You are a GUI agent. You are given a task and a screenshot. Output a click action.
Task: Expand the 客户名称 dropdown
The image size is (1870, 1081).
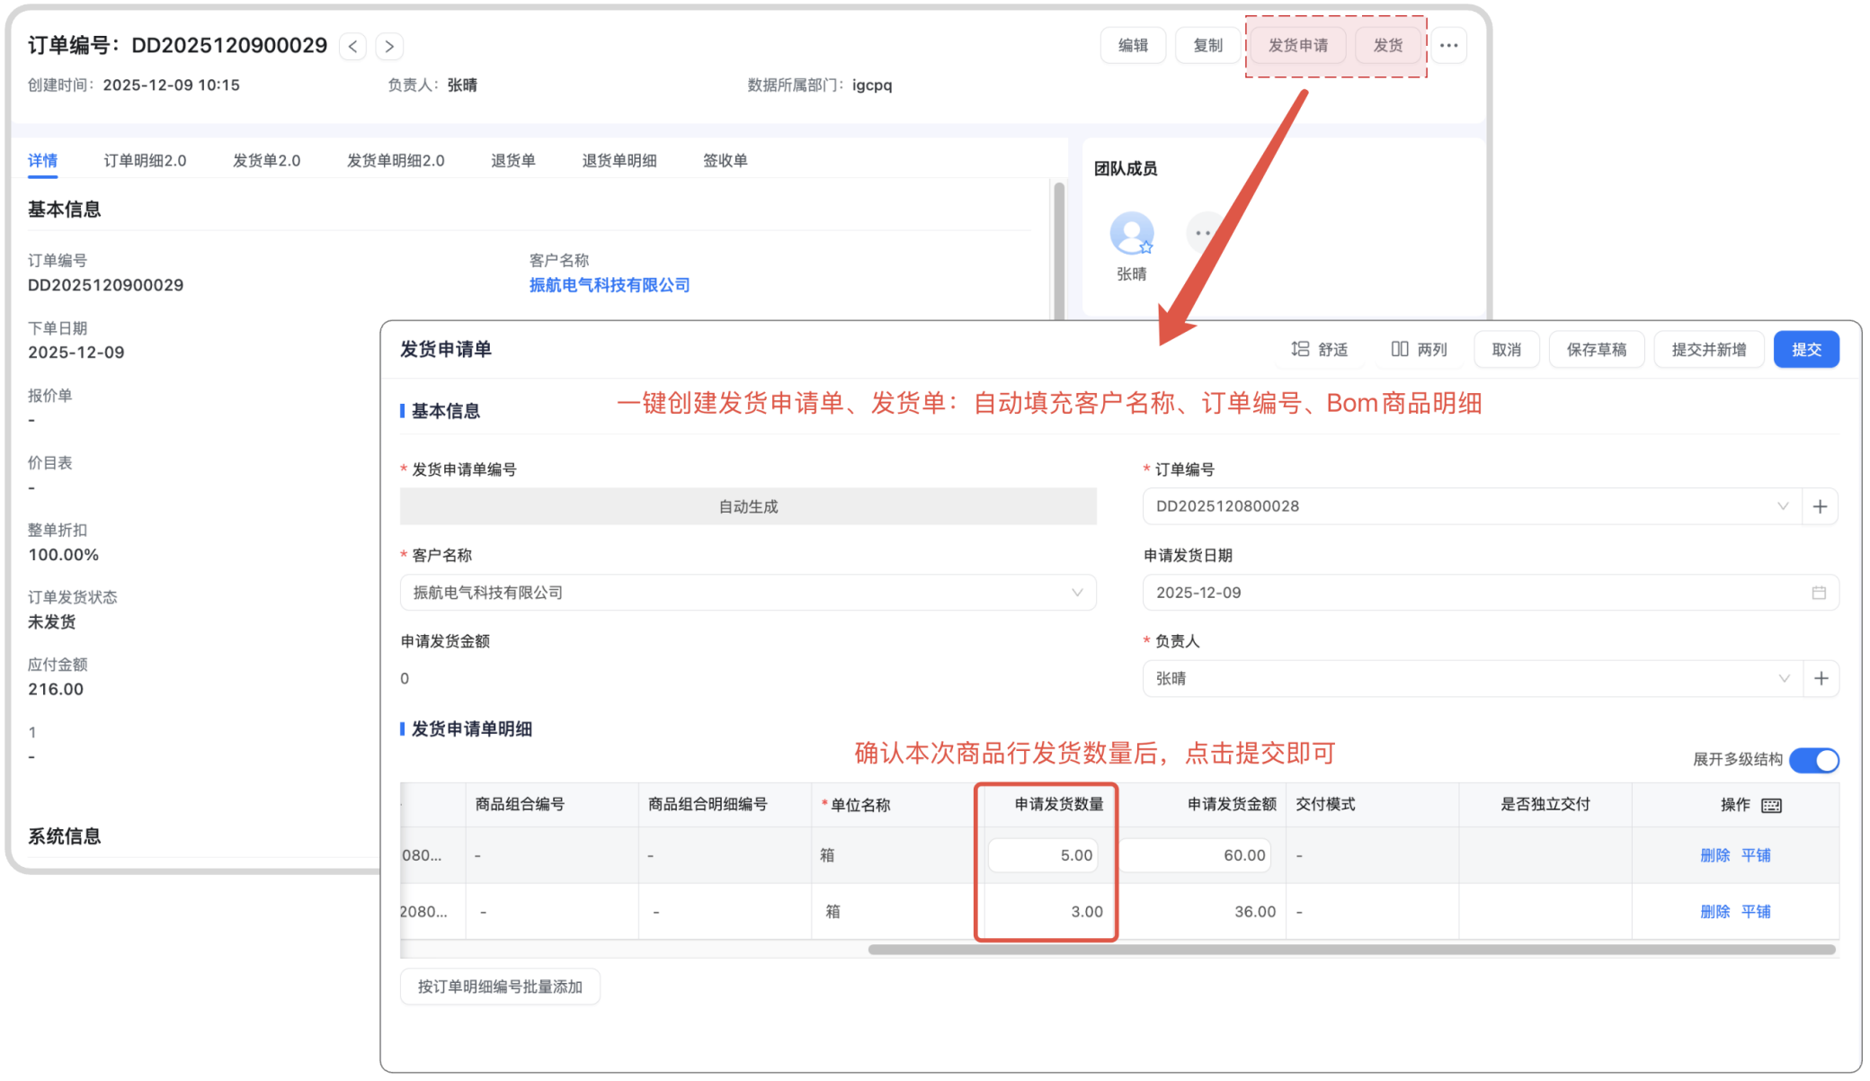coord(1076,593)
